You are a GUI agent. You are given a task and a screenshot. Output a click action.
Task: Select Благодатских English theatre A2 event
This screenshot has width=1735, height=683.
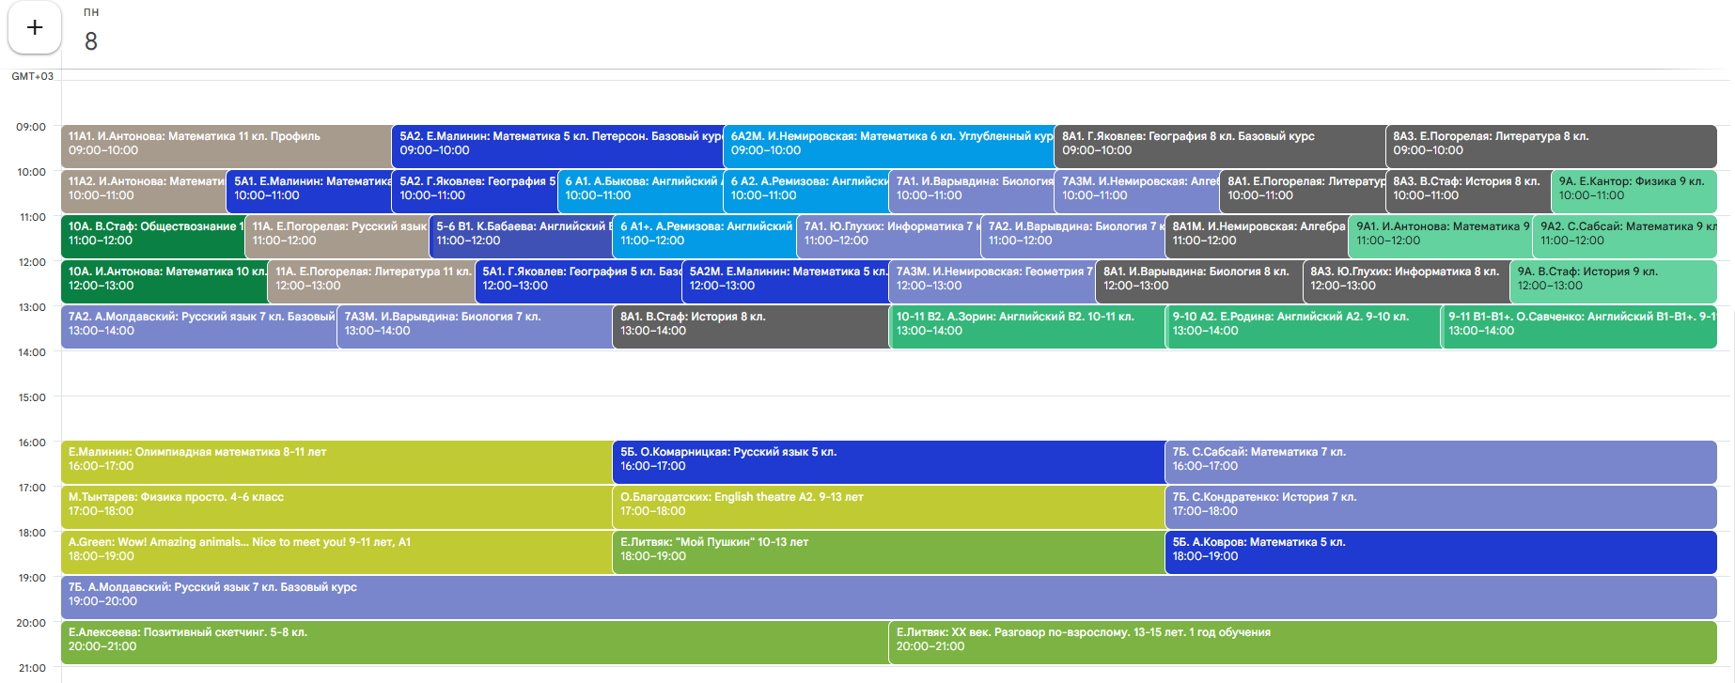coord(887,505)
